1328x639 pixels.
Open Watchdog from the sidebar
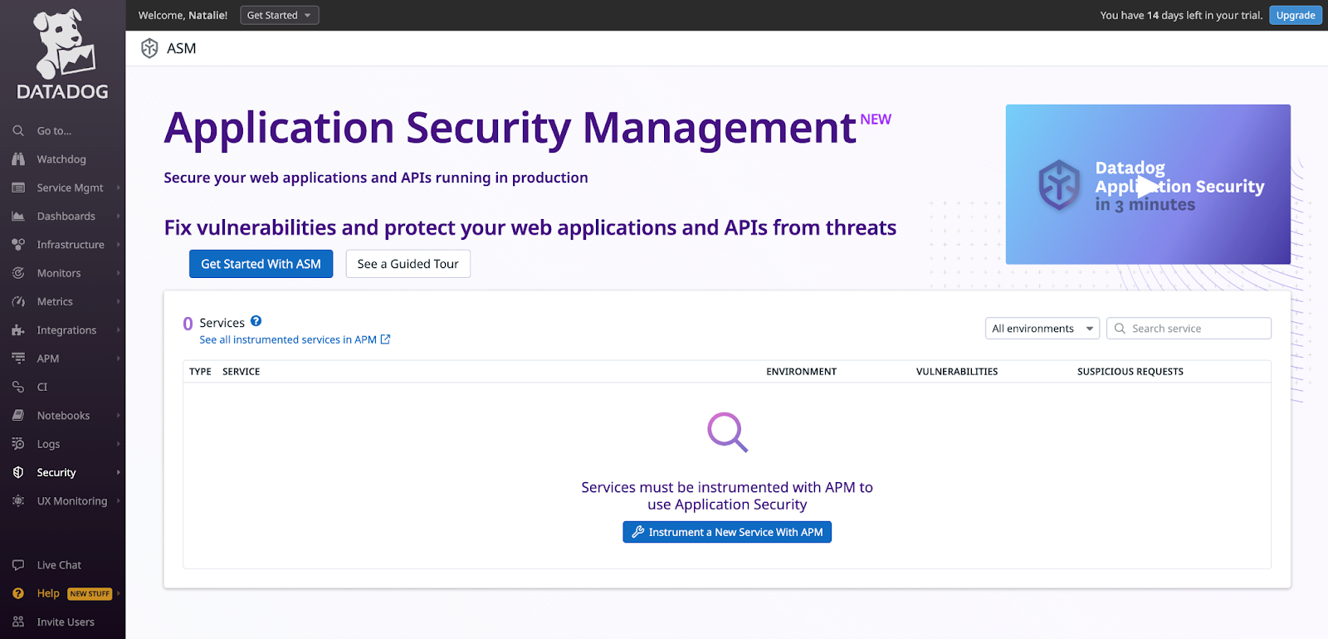(61, 159)
